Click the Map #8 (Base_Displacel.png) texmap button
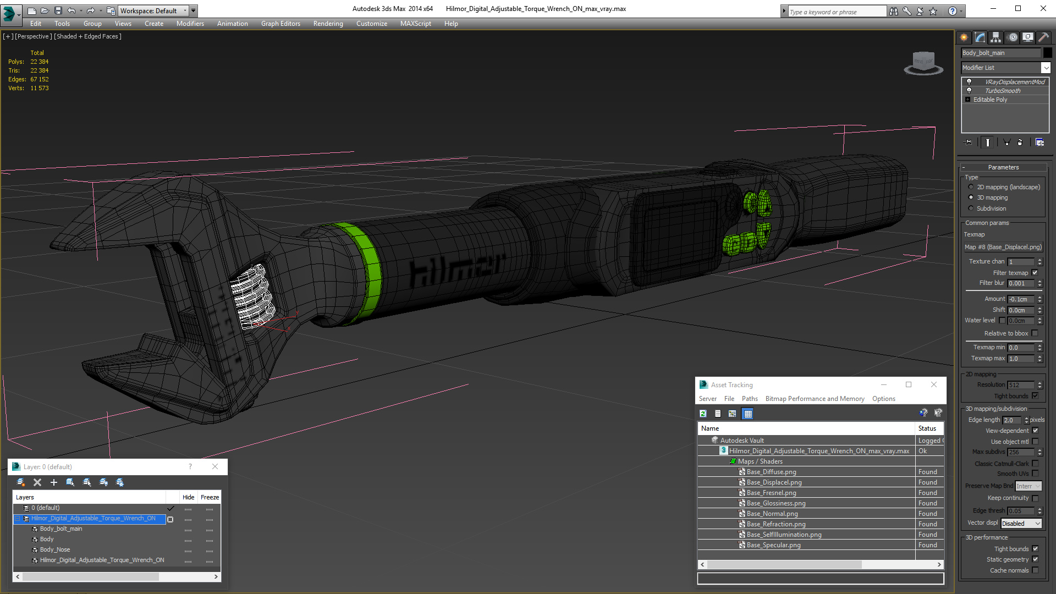 point(1003,247)
